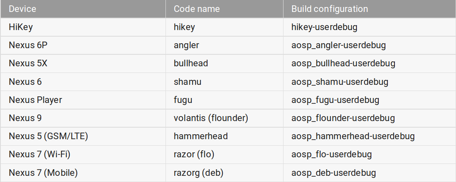Click the Code name column header
The height and width of the screenshot is (182, 456).
coord(197,9)
